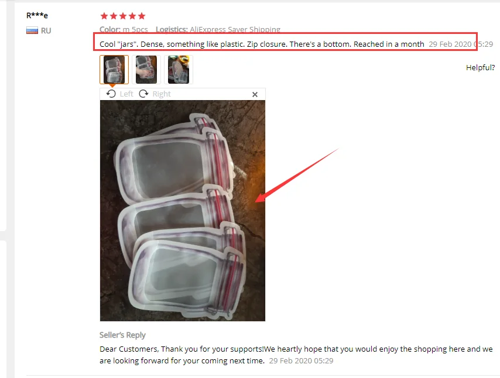The width and height of the screenshot is (500, 378).
Task: Select the 'Right' rotate label
Action: (162, 94)
